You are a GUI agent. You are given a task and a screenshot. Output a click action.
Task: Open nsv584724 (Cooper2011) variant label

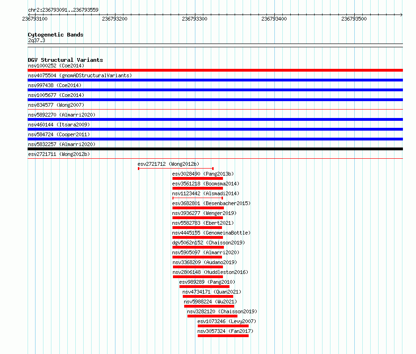coord(59,134)
